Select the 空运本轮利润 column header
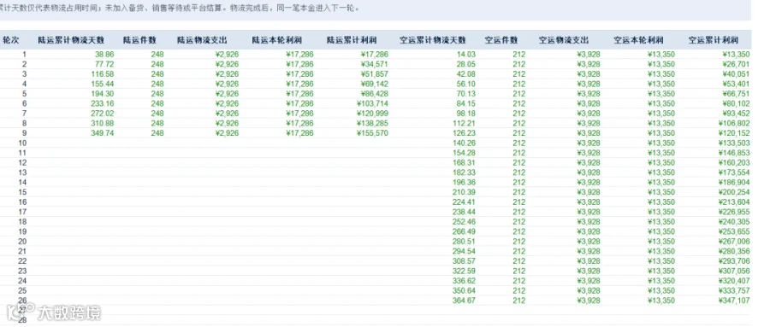770x327 pixels. point(638,40)
